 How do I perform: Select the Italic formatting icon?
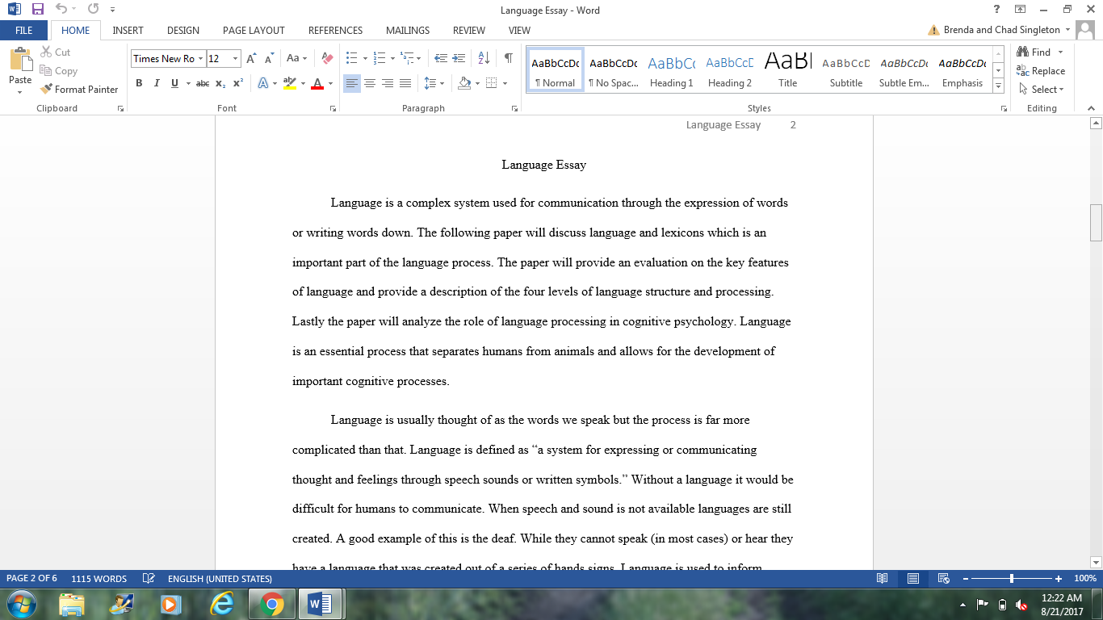[x=156, y=83]
